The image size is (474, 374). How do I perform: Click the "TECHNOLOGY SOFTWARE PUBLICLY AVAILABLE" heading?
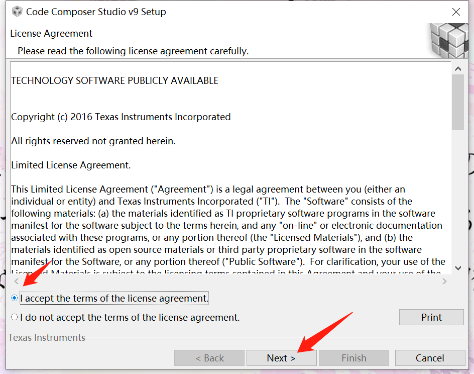click(x=114, y=80)
